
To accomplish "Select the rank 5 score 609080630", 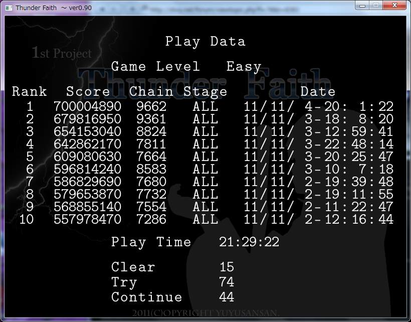I will 87,157.
